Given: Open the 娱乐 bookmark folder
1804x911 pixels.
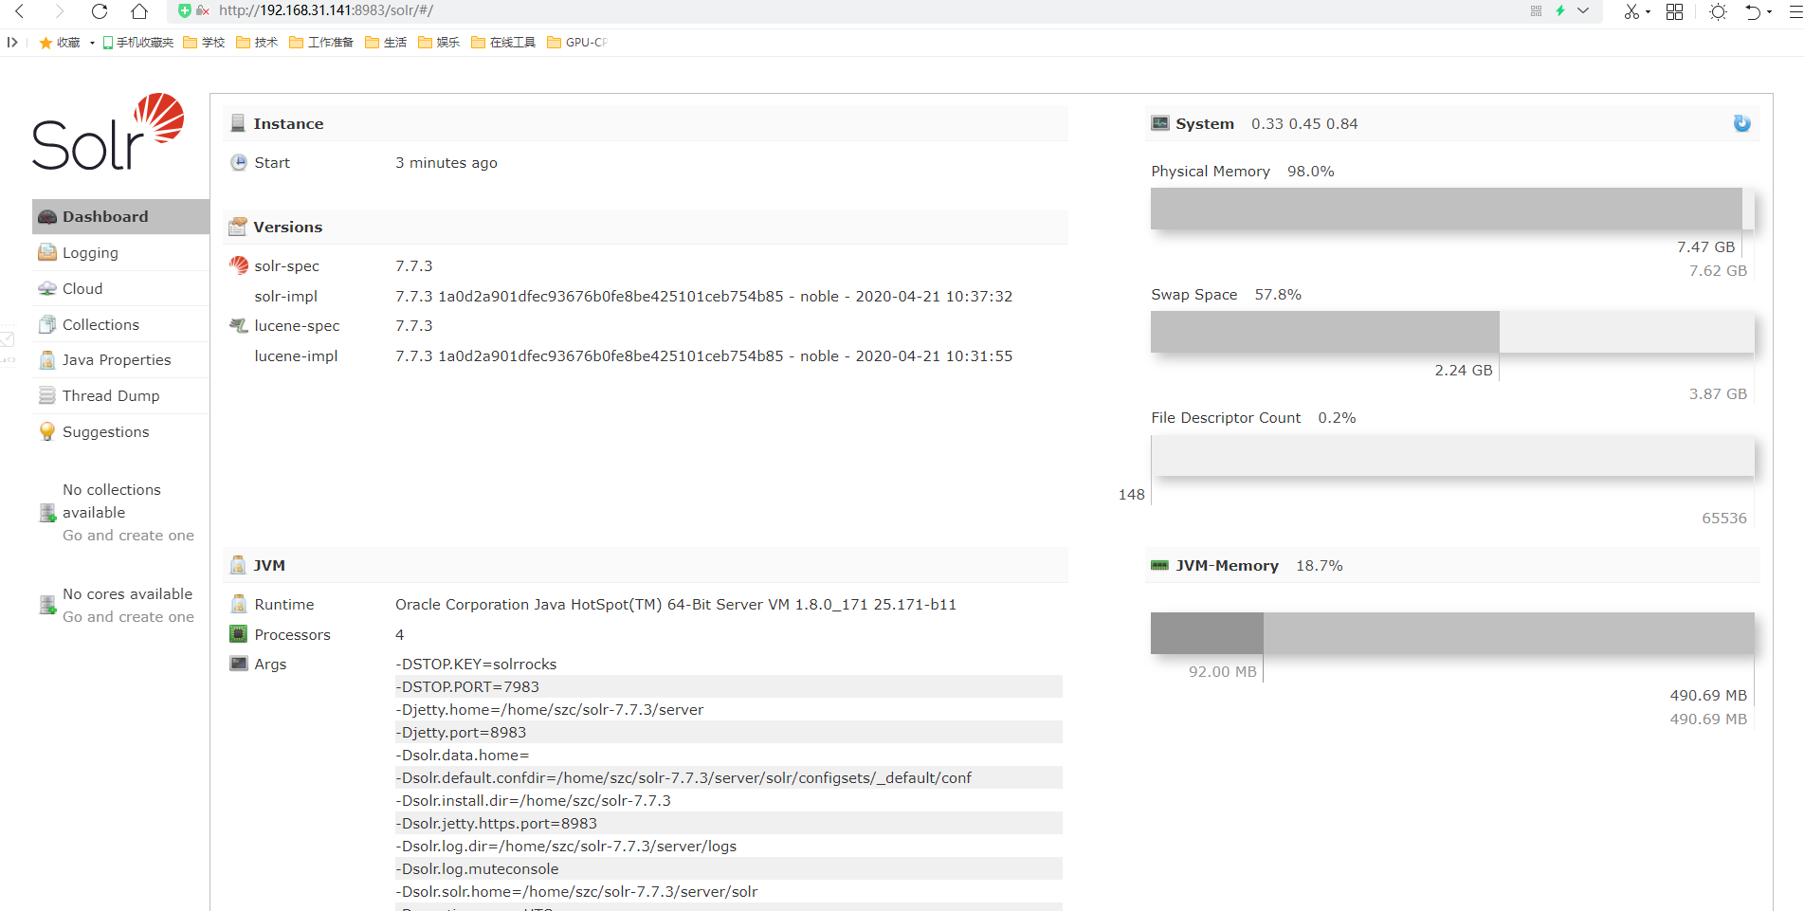Looking at the screenshot, I should click(x=439, y=43).
